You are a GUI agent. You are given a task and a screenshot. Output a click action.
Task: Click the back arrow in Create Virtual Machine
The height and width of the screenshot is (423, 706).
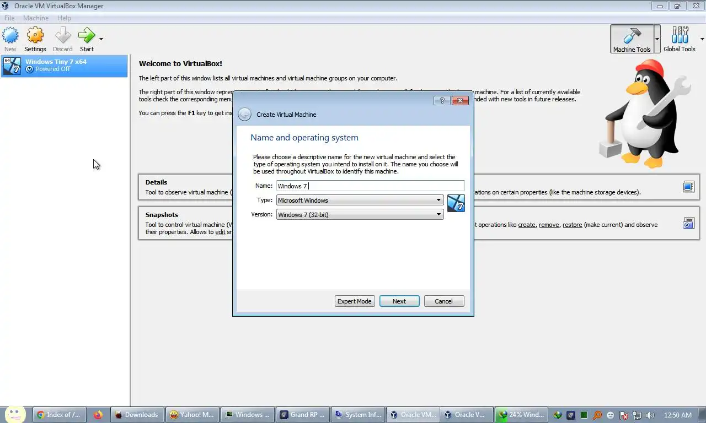(x=245, y=115)
